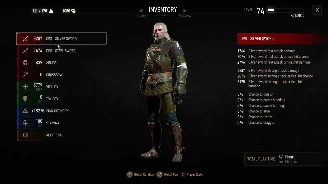This screenshot has height=184, width=328.
Task: Switch to the World Map tab
Action: click(185, 16)
